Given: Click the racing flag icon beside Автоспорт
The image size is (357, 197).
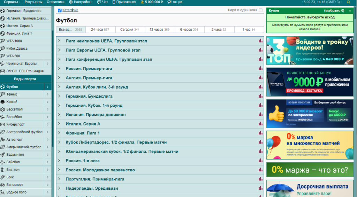Looking at the screenshot, I should pos(2,139).
